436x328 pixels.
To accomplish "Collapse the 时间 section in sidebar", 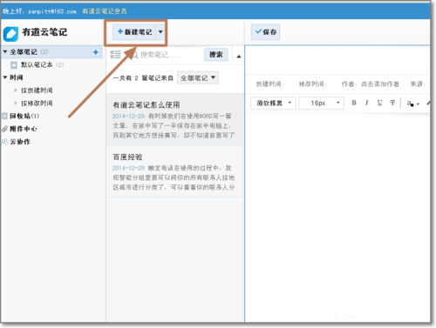I will coord(5,77).
